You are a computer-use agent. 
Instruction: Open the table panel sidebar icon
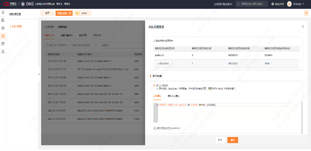[x=3, y=44]
